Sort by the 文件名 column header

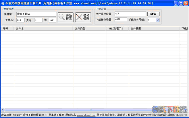(x=43, y=28)
